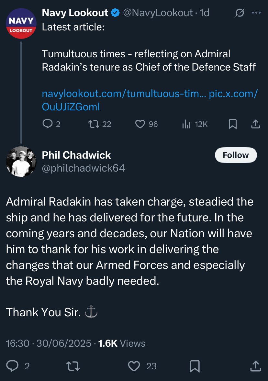The height and width of the screenshot is (381, 268).
Task: Open the 1.6K Views count on Phil's reply
Action: [x=121, y=343]
